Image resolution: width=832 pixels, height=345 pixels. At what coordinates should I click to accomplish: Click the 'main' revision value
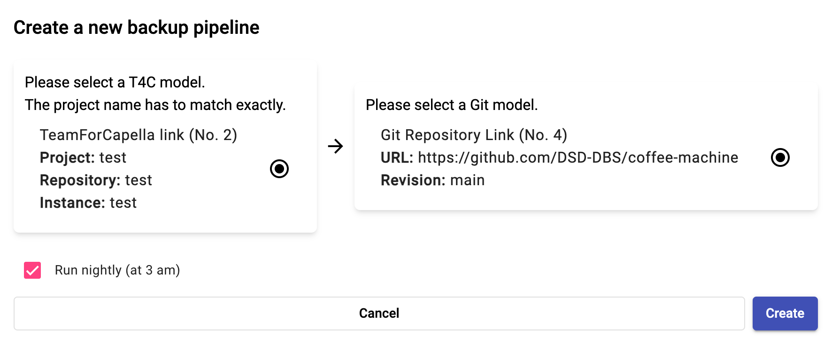pos(467,180)
